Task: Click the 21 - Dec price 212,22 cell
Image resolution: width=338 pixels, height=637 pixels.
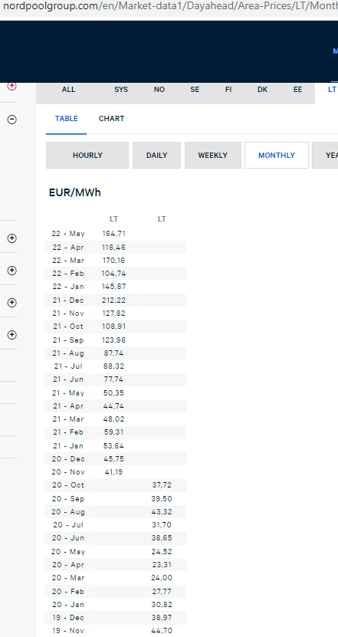Action: click(113, 300)
